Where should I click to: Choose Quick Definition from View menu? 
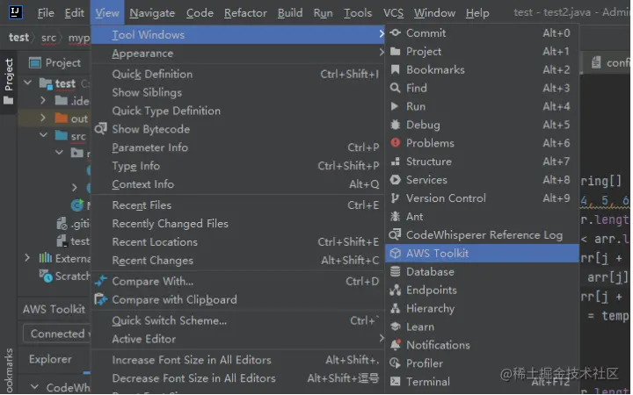pos(237,74)
